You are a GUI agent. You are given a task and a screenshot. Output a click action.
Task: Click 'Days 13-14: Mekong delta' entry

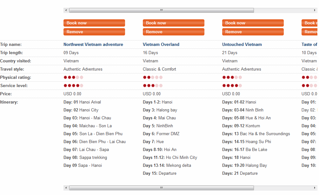point(167,165)
